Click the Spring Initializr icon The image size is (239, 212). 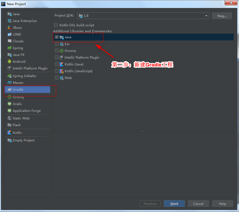coord(9,76)
